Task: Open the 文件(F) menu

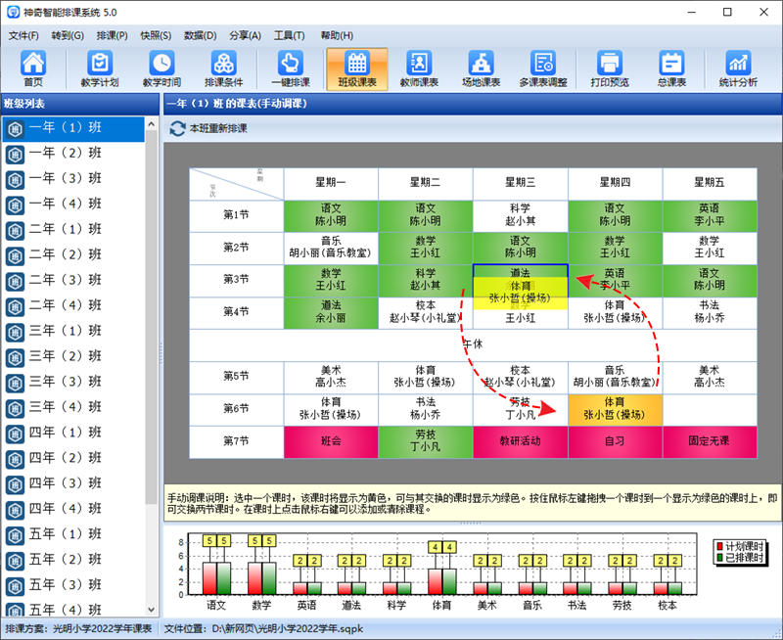Action: tap(23, 35)
